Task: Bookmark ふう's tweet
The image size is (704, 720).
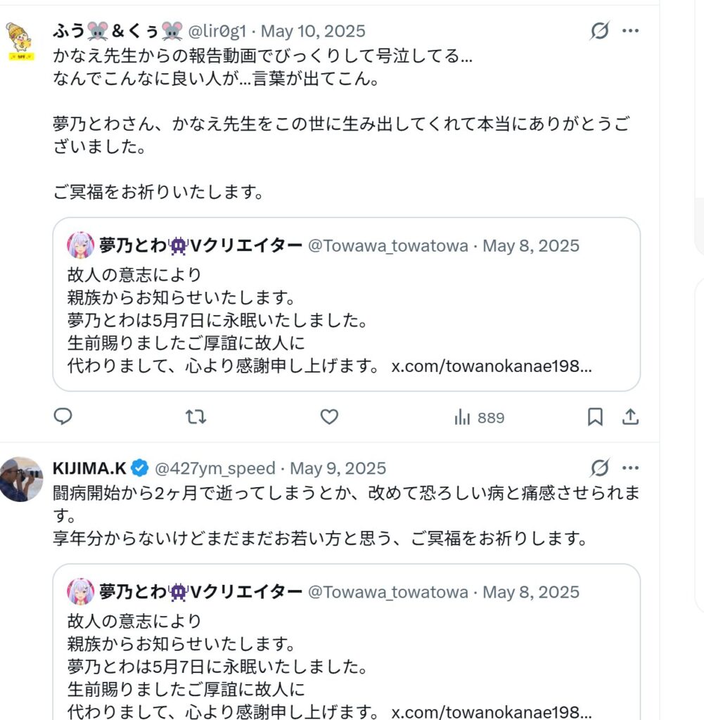Action: 595,417
